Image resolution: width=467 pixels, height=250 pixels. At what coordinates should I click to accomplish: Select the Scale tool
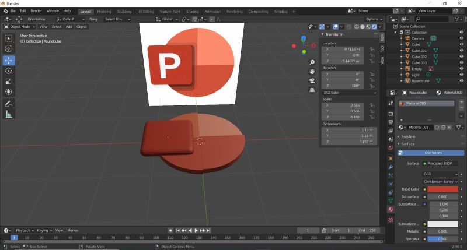(9, 82)
